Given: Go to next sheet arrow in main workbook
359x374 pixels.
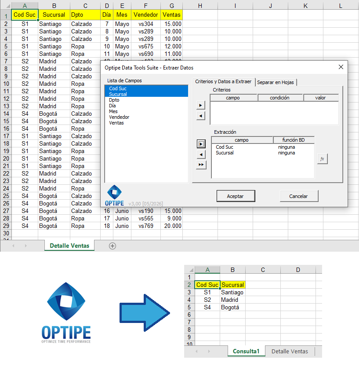Looking at the screenshot, I should 26,246.
